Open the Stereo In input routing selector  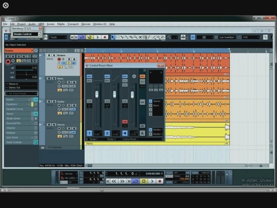21,84
